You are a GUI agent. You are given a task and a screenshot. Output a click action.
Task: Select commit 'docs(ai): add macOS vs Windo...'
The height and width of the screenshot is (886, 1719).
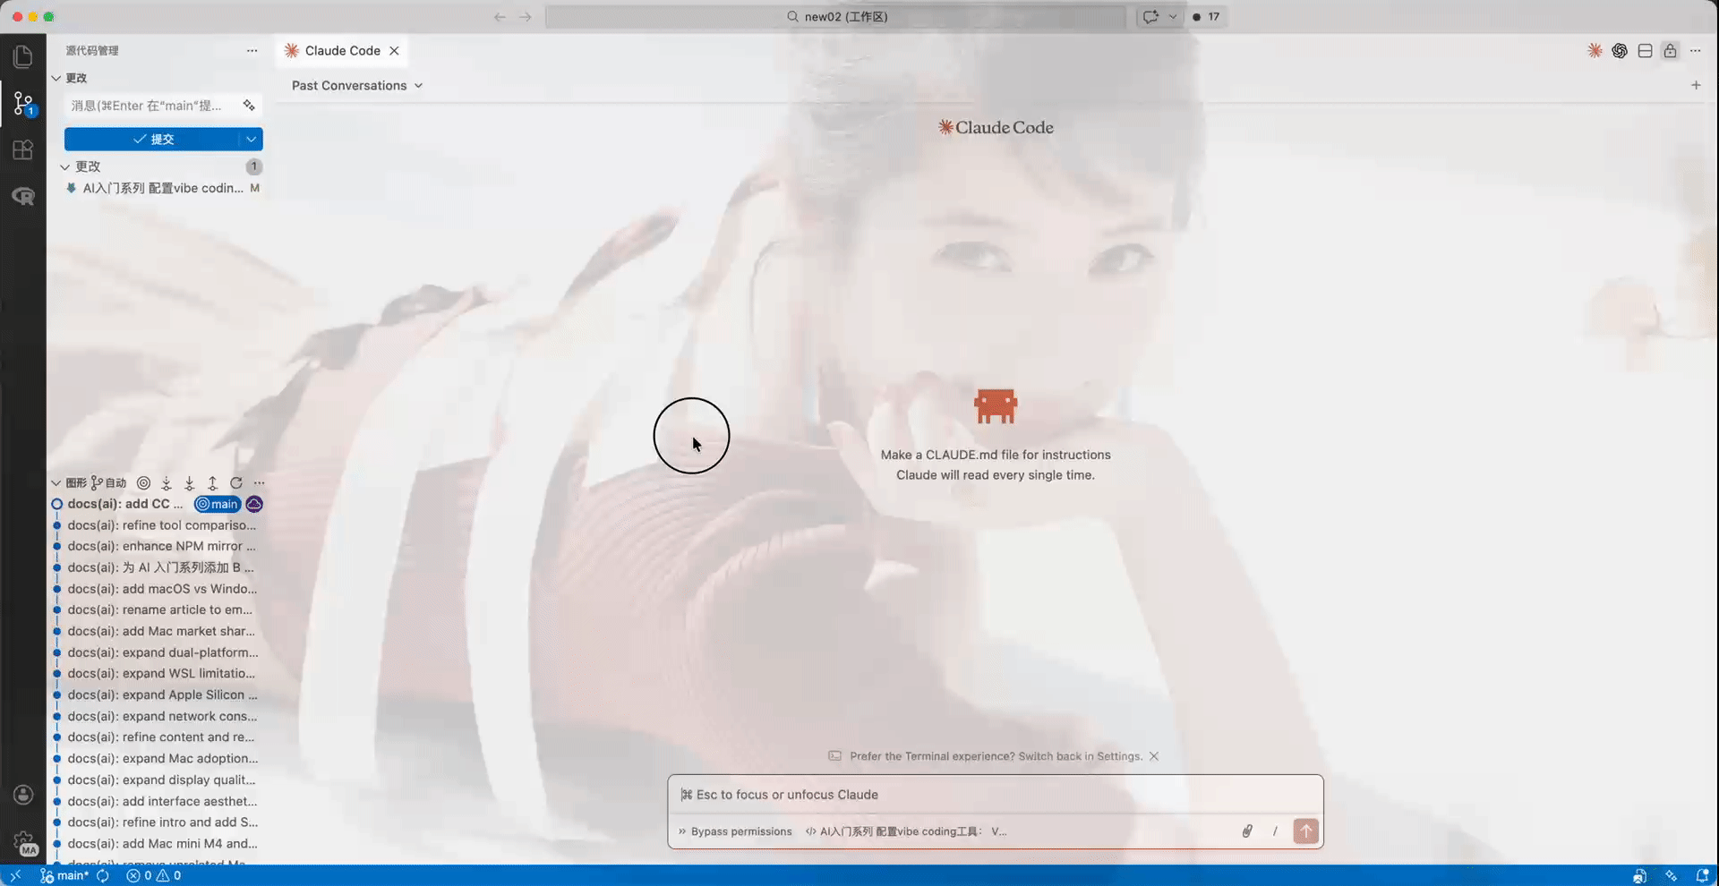(162, 589)
